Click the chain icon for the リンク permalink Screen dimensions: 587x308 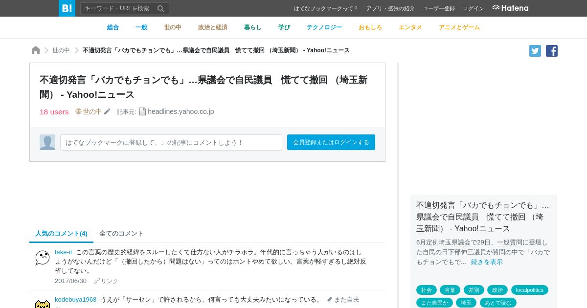(97, 281)
